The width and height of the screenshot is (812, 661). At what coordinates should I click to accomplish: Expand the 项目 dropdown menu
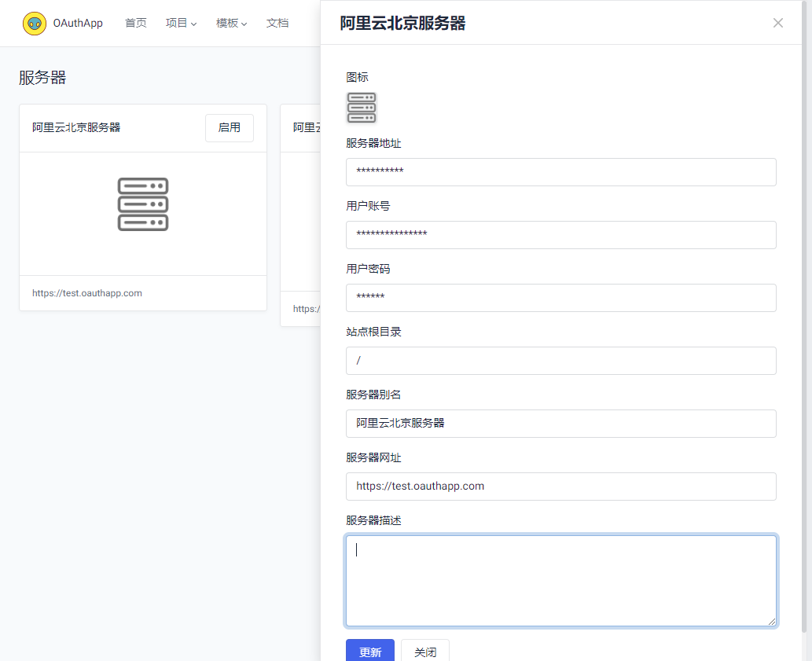181,24
